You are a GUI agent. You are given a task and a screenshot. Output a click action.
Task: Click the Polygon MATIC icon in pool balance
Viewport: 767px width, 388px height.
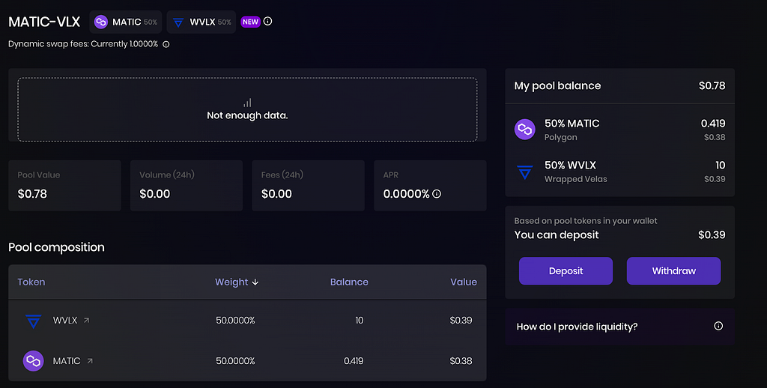coord(525,129)
